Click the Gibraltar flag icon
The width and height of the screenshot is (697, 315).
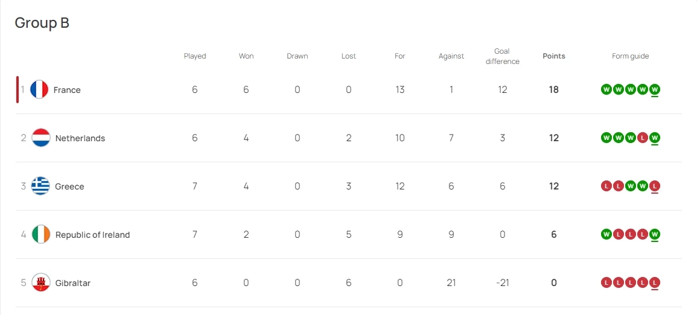pyautogui.click(x=41, y=283)
